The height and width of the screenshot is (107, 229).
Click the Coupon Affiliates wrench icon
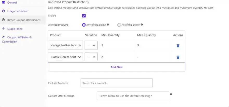3,37
